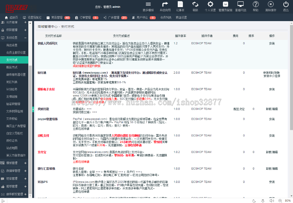This screenshot has height=203, width=293.
Task: Click 查看网店 to view the storefront
Action: (x=240, y=6)
